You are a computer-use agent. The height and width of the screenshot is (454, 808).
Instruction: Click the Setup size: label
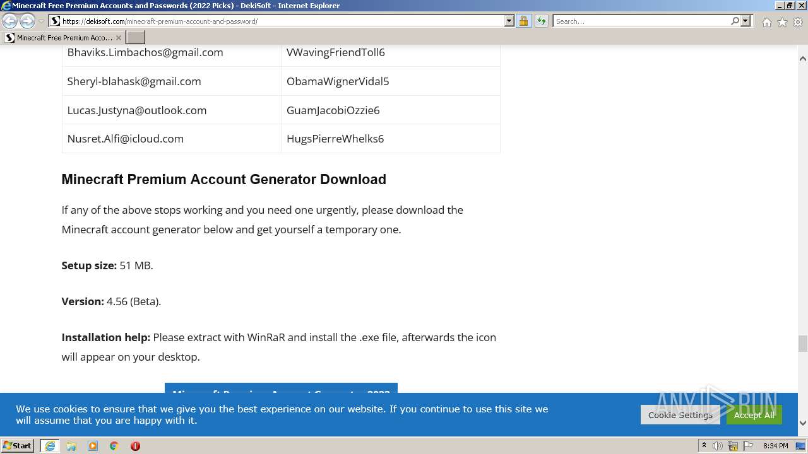[89, 265]
